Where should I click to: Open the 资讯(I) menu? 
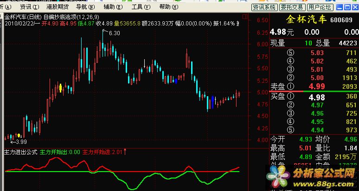pos(30,7)
